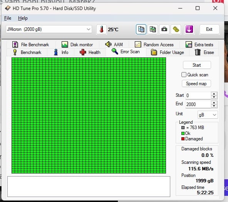Click the HD Tune Pro title bar app icon

7,8
